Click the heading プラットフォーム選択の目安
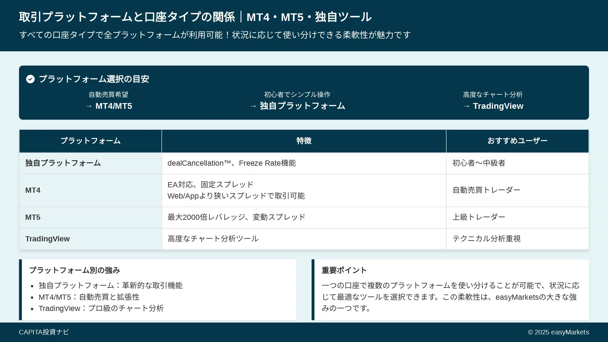The height and width of the screenshot is (342, 608). pyautogui.click(x=94, y=79)
